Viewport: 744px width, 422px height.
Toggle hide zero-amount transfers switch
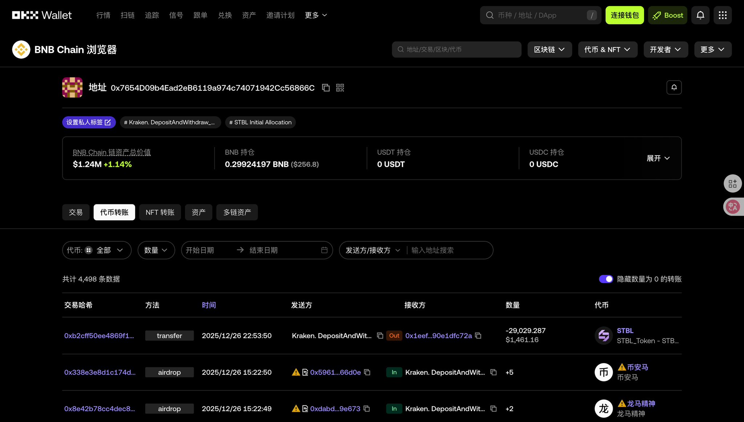pyautogui.click(x=606, y=279)
